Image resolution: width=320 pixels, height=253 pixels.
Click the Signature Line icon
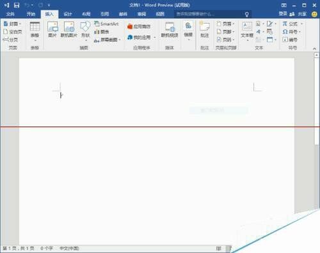(270, 24)
